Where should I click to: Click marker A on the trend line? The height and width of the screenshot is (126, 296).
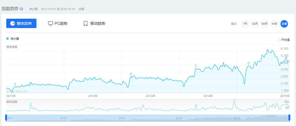(15, 84)
